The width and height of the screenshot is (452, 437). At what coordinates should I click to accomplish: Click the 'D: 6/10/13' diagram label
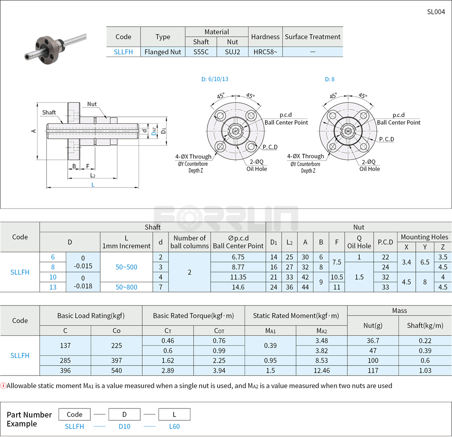215,79
